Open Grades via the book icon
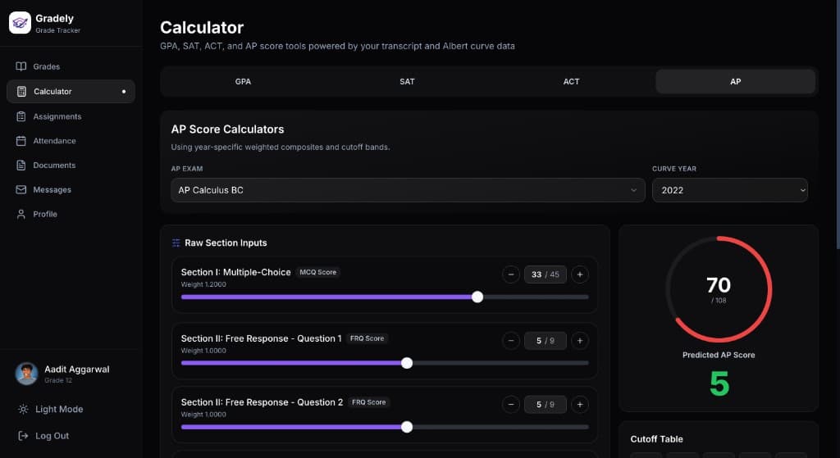 [x=21, y=66]
